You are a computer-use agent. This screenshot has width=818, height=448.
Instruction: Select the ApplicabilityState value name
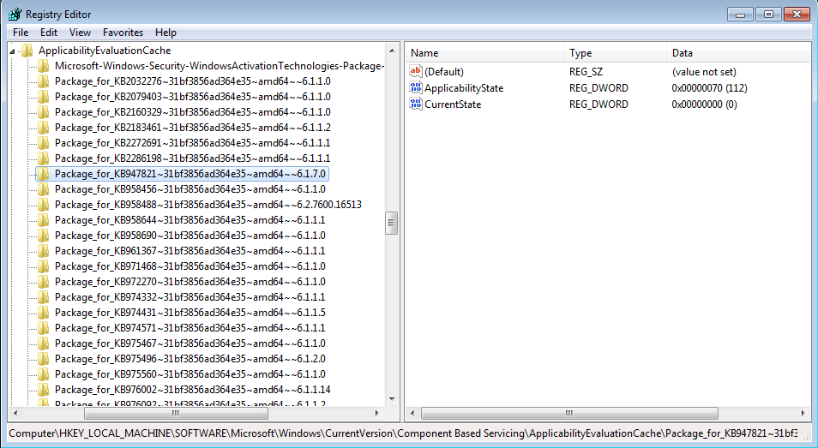[464, 88]
